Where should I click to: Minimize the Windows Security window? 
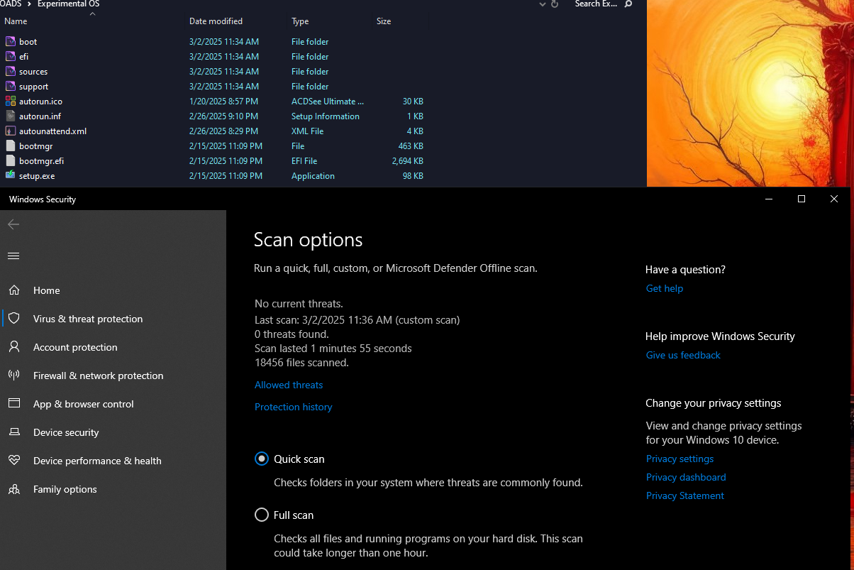(x=769, y=199)
